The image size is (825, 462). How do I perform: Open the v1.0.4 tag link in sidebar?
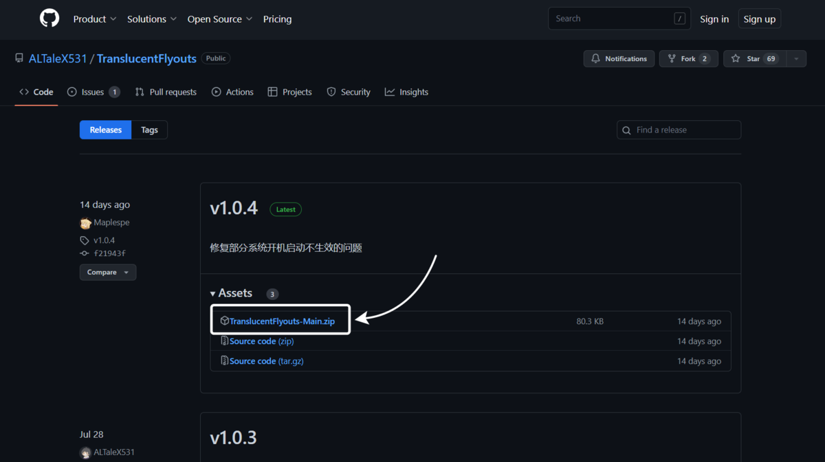click(x=104, y=240)
